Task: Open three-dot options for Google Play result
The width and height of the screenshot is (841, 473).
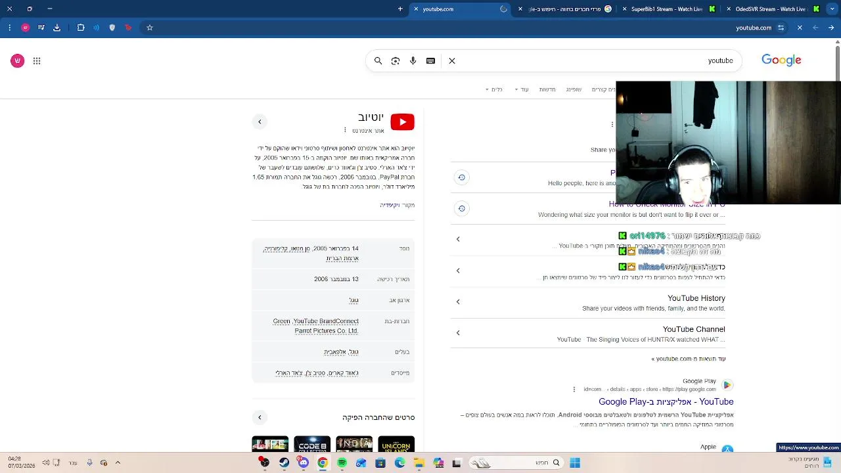Action: 574,389
